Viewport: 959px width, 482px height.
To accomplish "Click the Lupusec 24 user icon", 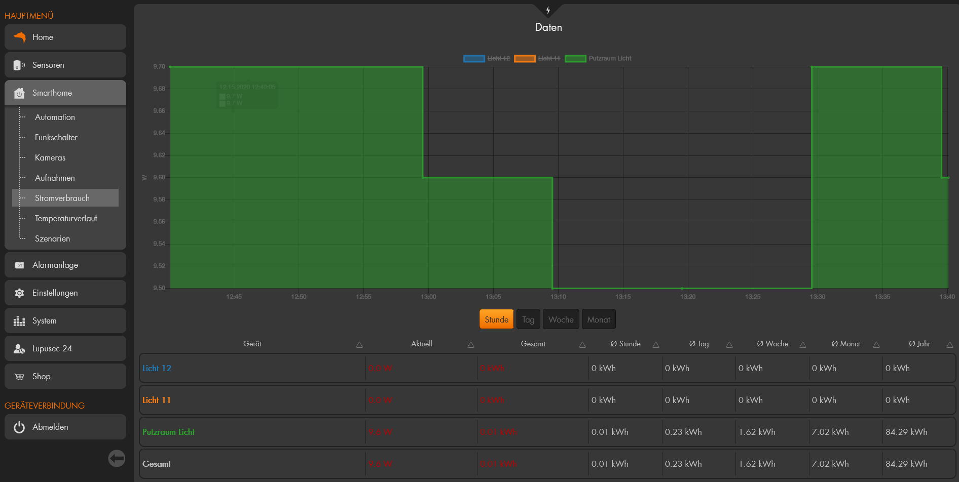I will tap(19, 349).
